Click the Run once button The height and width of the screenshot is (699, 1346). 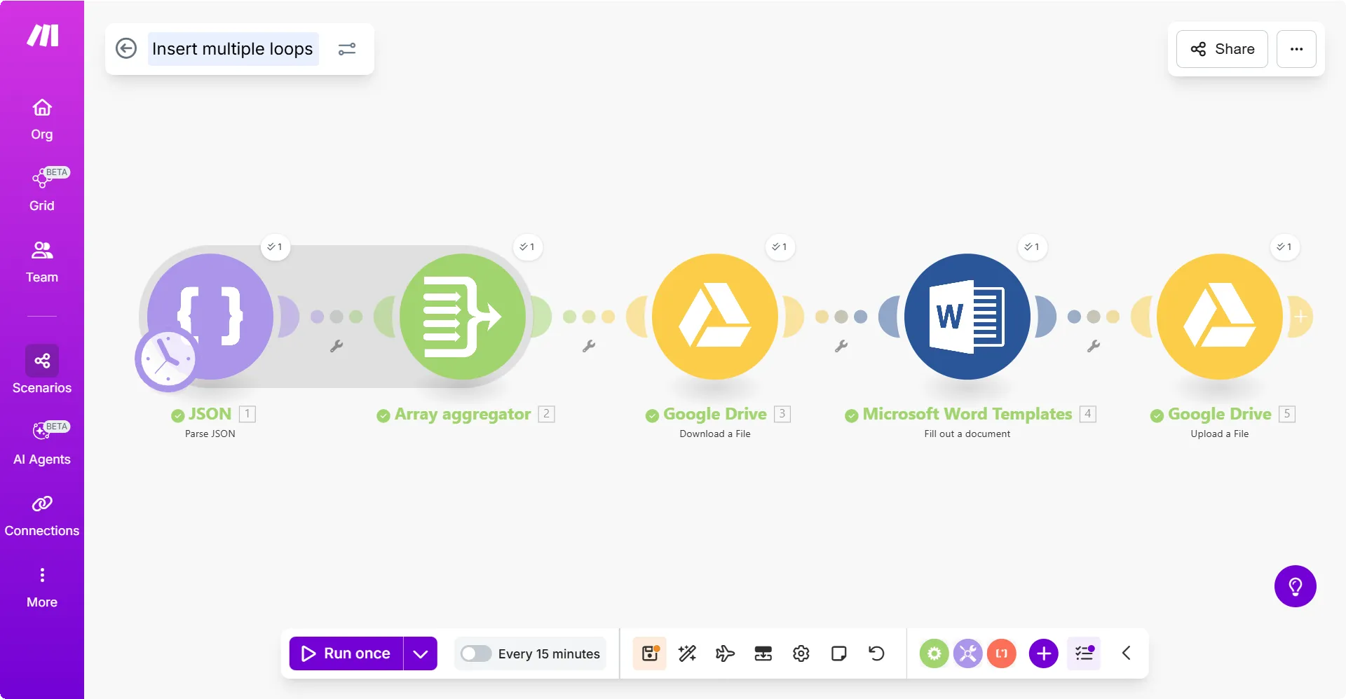346,653
